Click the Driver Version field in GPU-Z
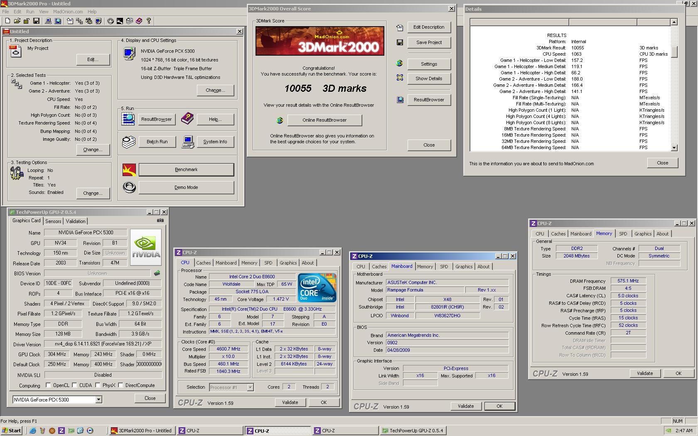Screen dimensions: 698x436 tap(103, 344)
